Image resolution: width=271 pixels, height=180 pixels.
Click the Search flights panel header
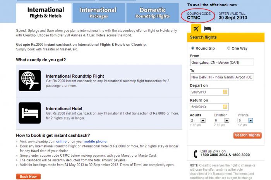coord(226,37)
